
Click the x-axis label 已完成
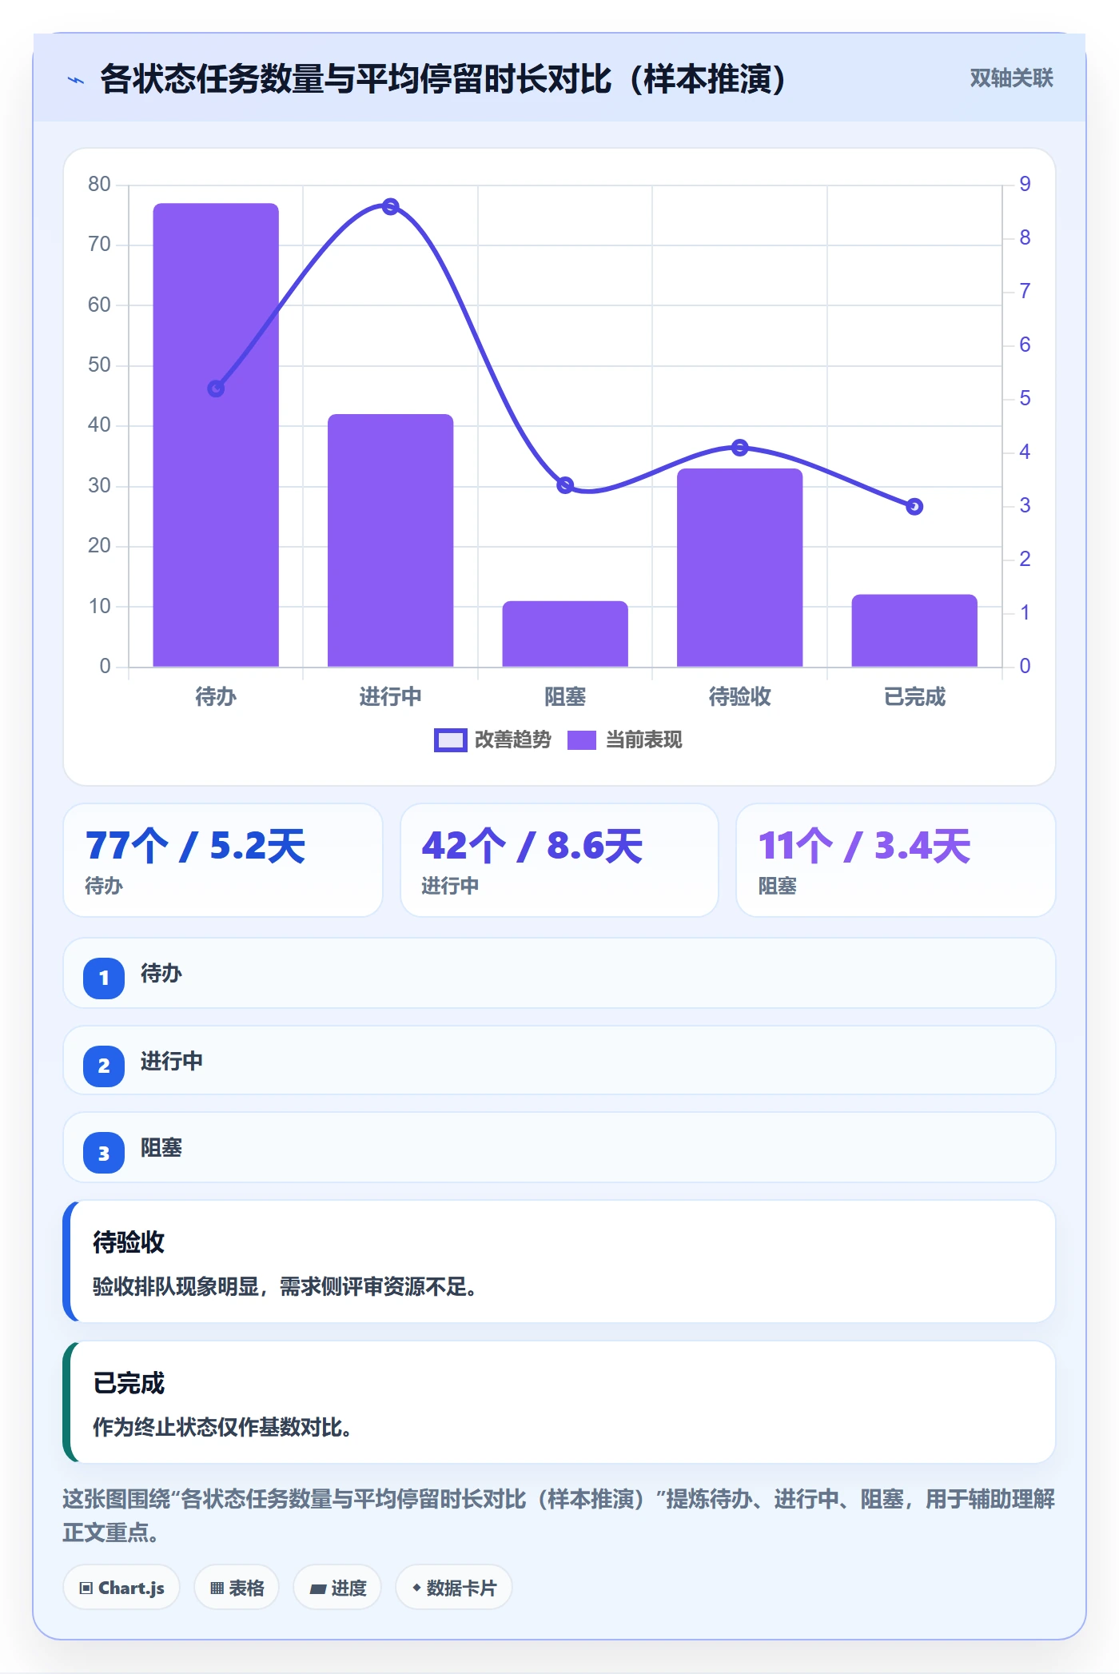point(914,697)
